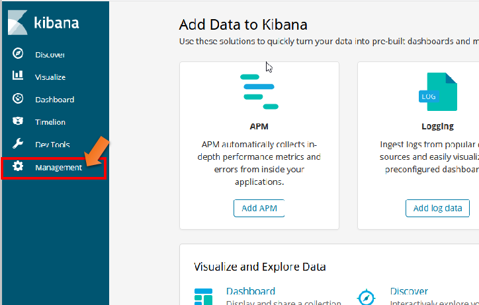This screenshot has width=479, height=305.
Task: Click the APM illustration icon
Action: 259,91
